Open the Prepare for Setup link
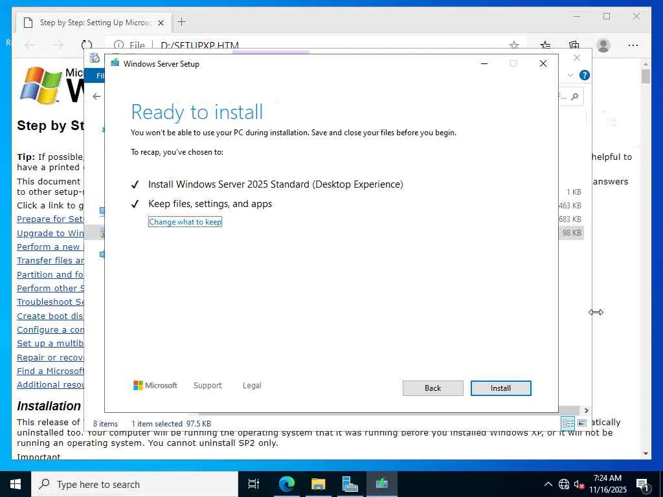Image resolution: width=663 pixels, height=497 pixels. coord(51,219)
